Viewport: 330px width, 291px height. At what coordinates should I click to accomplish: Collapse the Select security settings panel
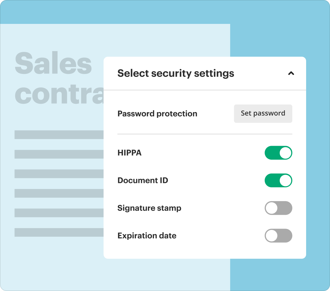pos(291,73)
